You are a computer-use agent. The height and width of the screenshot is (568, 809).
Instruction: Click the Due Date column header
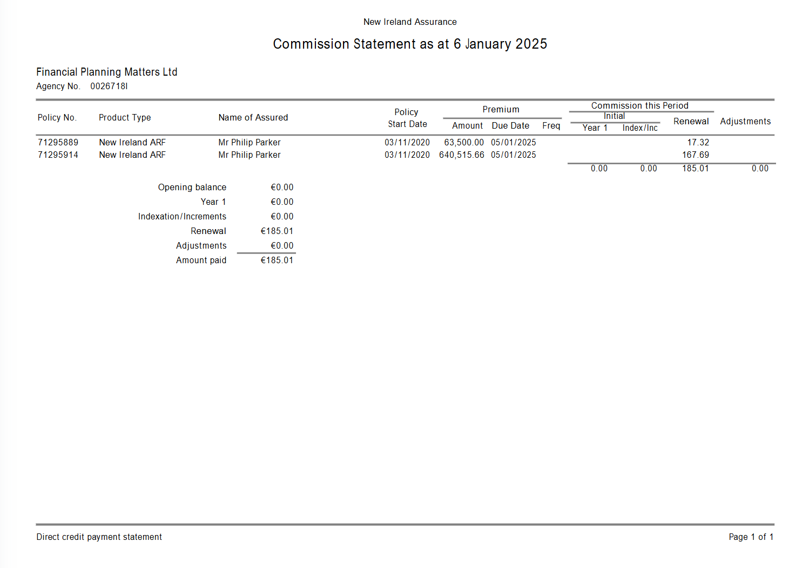[510, 126]
